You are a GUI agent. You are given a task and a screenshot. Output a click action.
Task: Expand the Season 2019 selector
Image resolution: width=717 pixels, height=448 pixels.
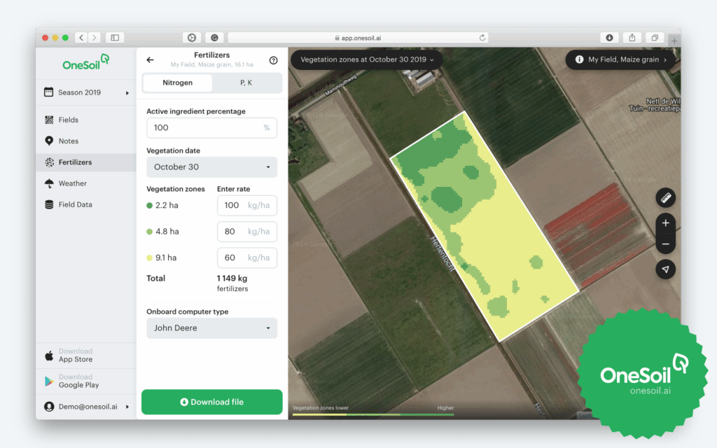pos(86,92)
